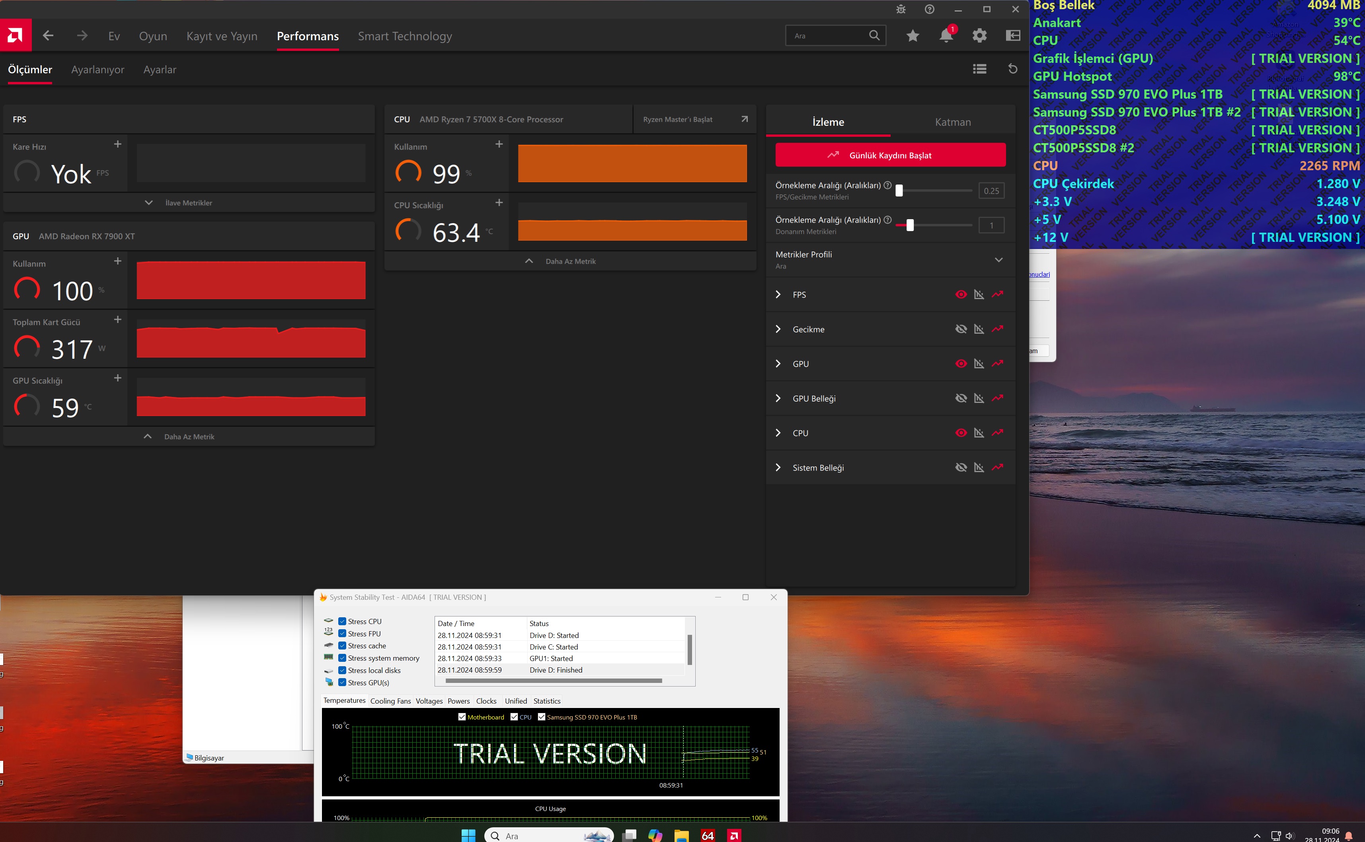Click the notifications bell icon

(x=946, y=36)
